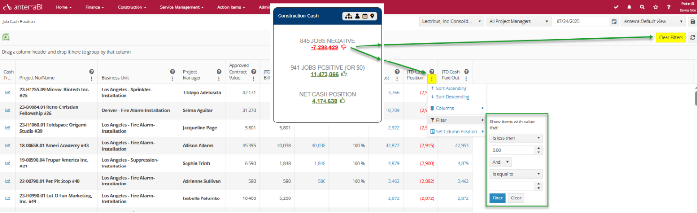The height and width of the screenshot is (213, 697).
Task: Open the date picker calendar icon
Action: pyautogui.click(x=614, y=22)
